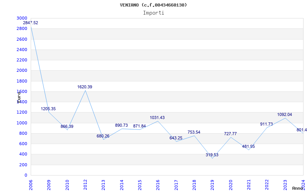Click the 2000 y-axis tick

pyautogui.click(x=22, y=70)
